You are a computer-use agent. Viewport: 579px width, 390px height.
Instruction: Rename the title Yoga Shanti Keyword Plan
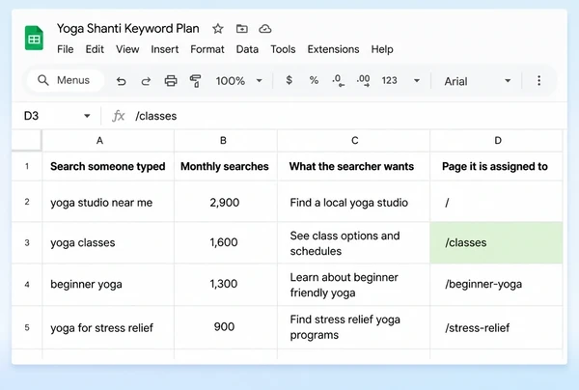127,28
